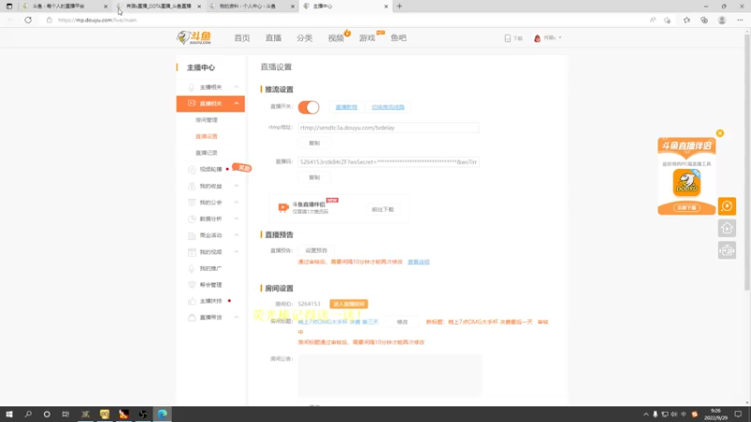Click the home floating side icon
Image resolution: width=751 pixels, height=422 pixels.
point(727,228)
